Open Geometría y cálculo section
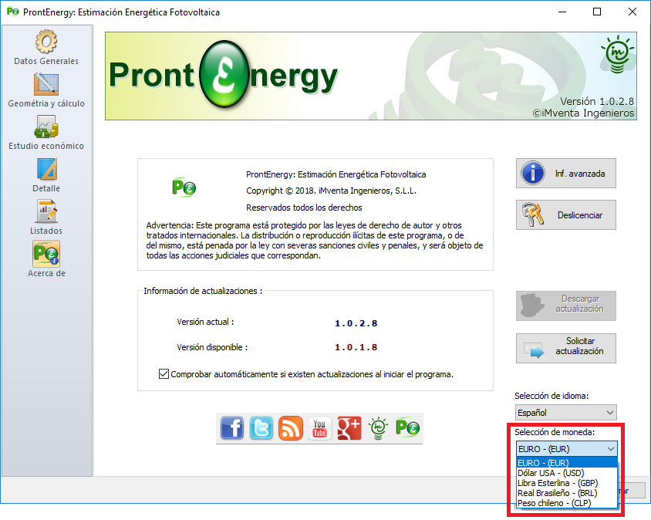Viewport: 651px width, 520px height. pos(46,90)
